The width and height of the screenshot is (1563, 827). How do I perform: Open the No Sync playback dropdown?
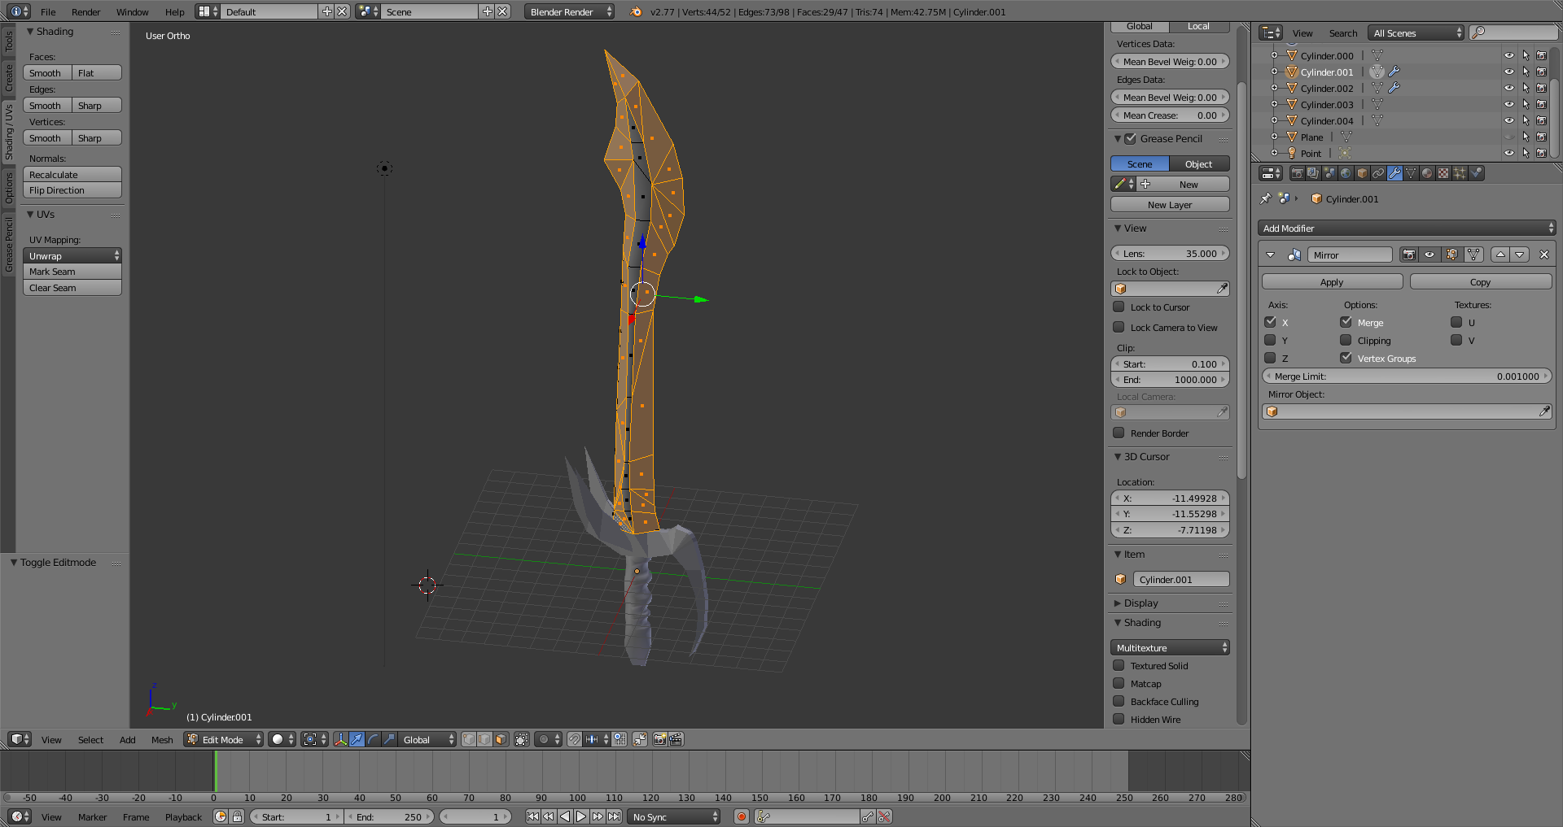674,816
